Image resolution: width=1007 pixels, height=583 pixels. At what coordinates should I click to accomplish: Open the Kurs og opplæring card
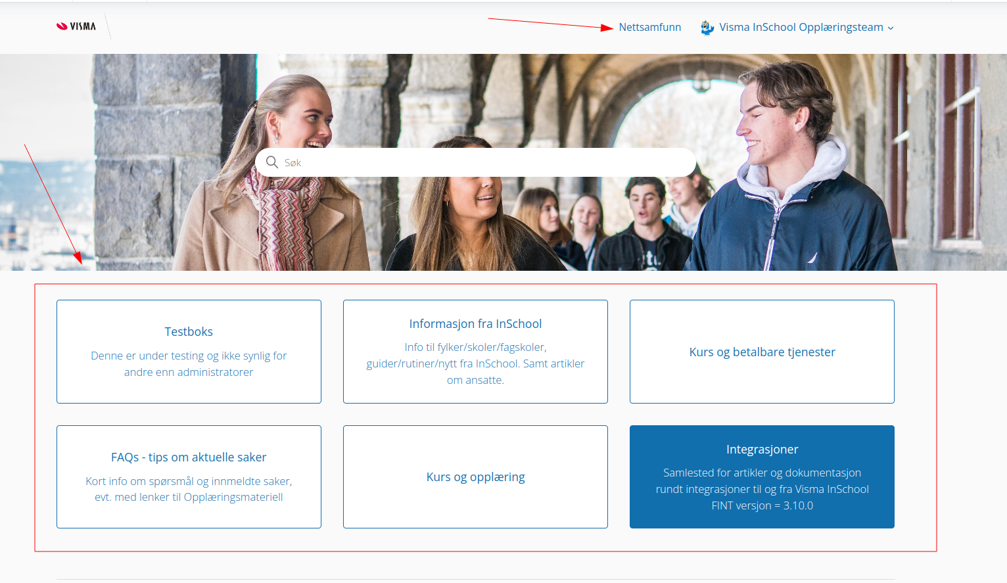pos(475,477)
